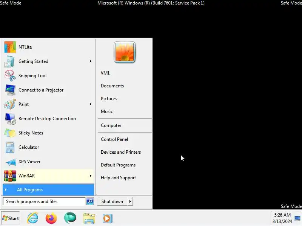Viewport: 302px width, 226px height.
Task: Open Windows Explorer from the taskbar
Action: coord(89,218)
